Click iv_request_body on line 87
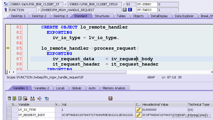 tap(132, 59)
